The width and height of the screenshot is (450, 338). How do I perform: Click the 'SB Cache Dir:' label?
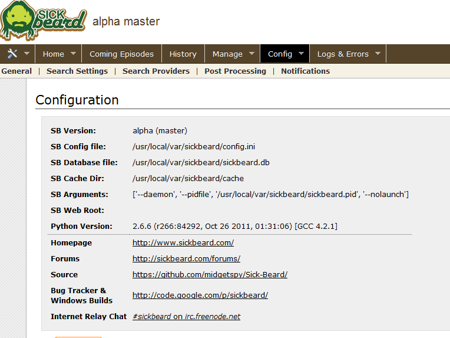pos(78,179)
